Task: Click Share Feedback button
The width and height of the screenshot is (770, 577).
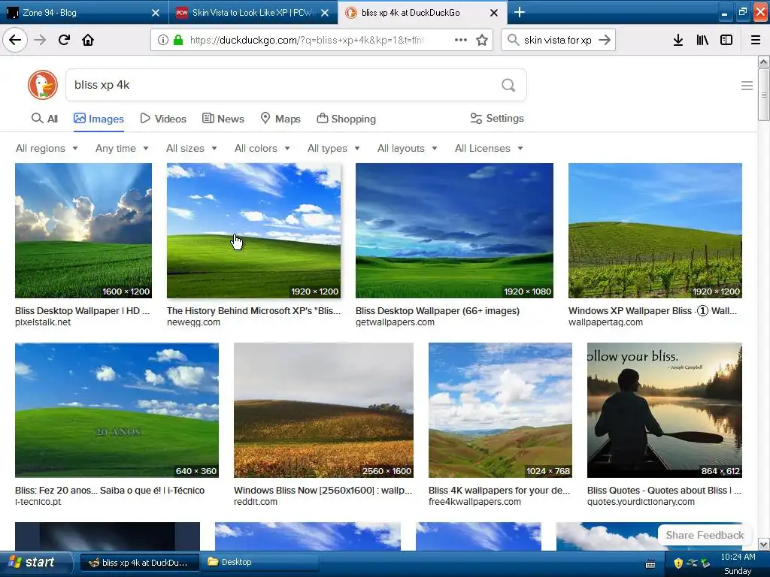Action: pyautogui.click(x=705, y=535)
